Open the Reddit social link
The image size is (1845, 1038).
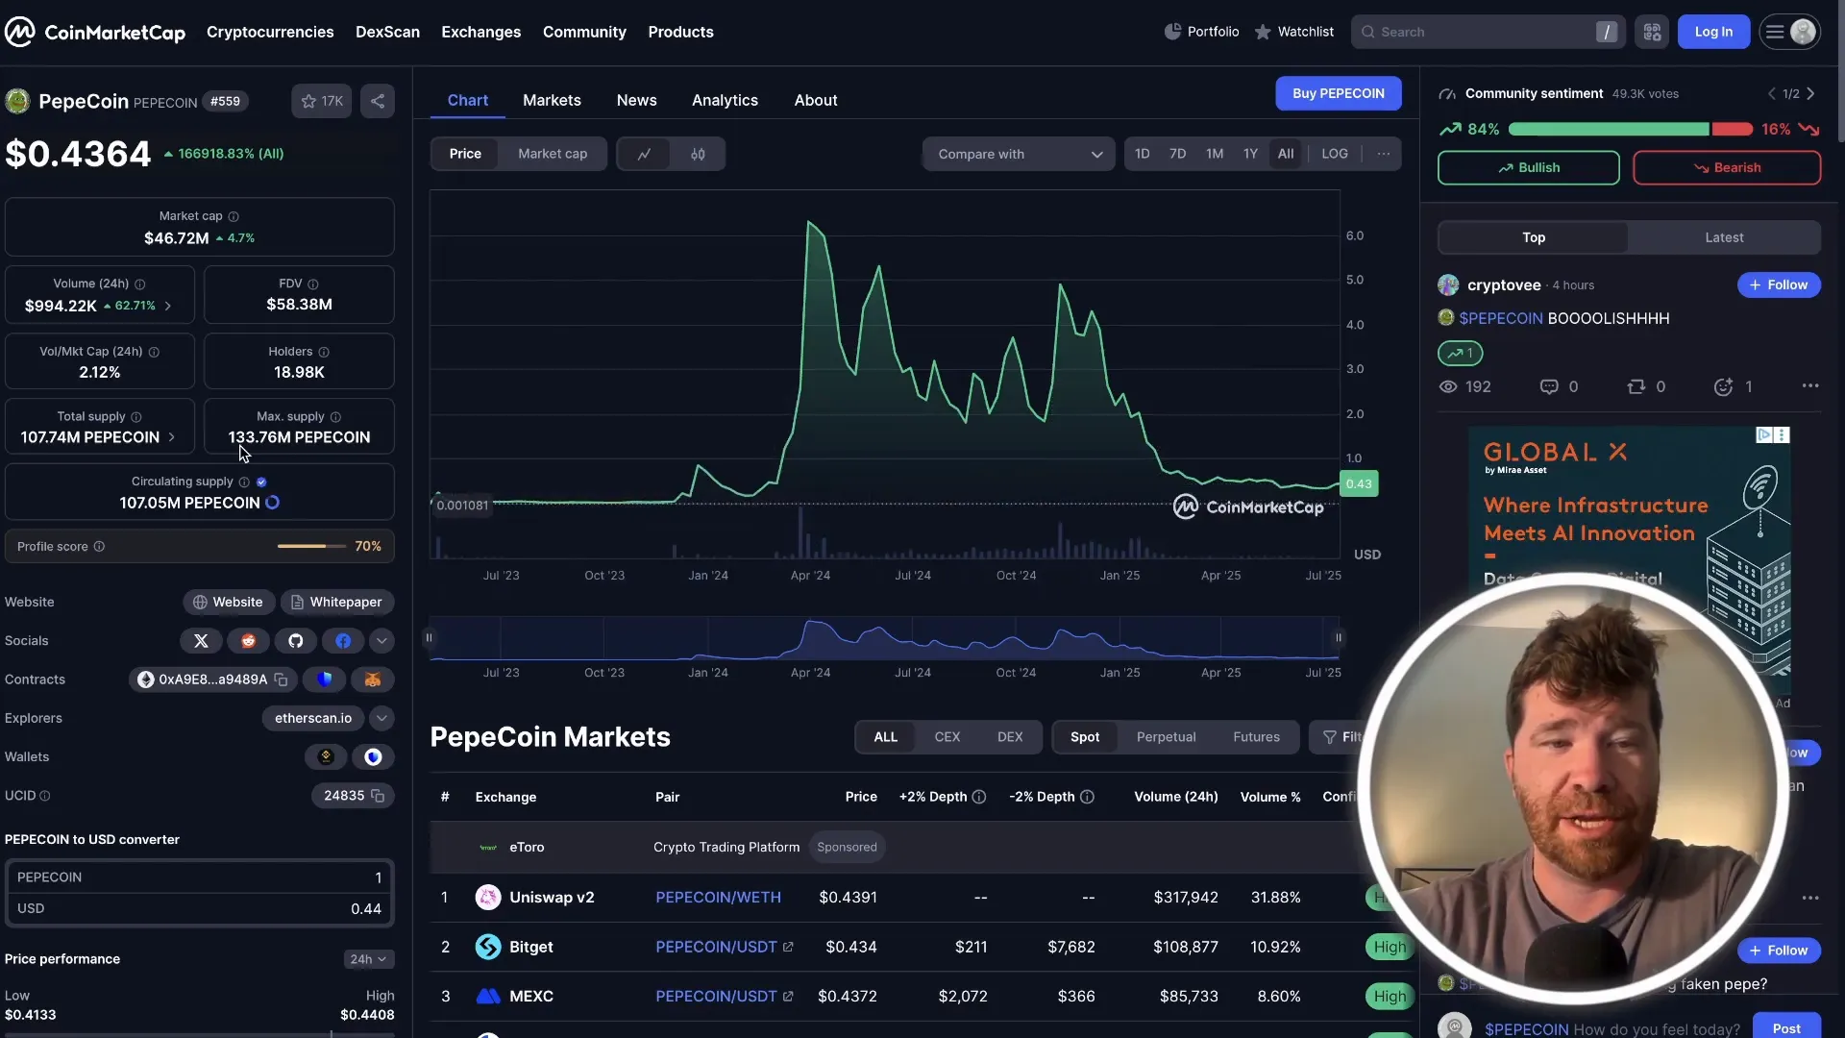coord(248,641)
